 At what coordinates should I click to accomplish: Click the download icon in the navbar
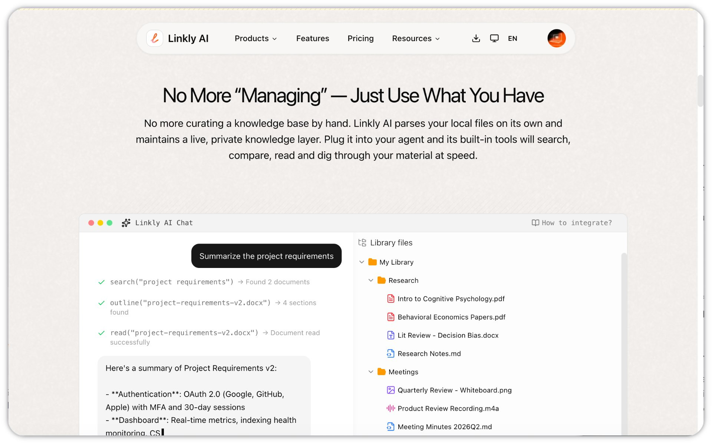[476, 38]
